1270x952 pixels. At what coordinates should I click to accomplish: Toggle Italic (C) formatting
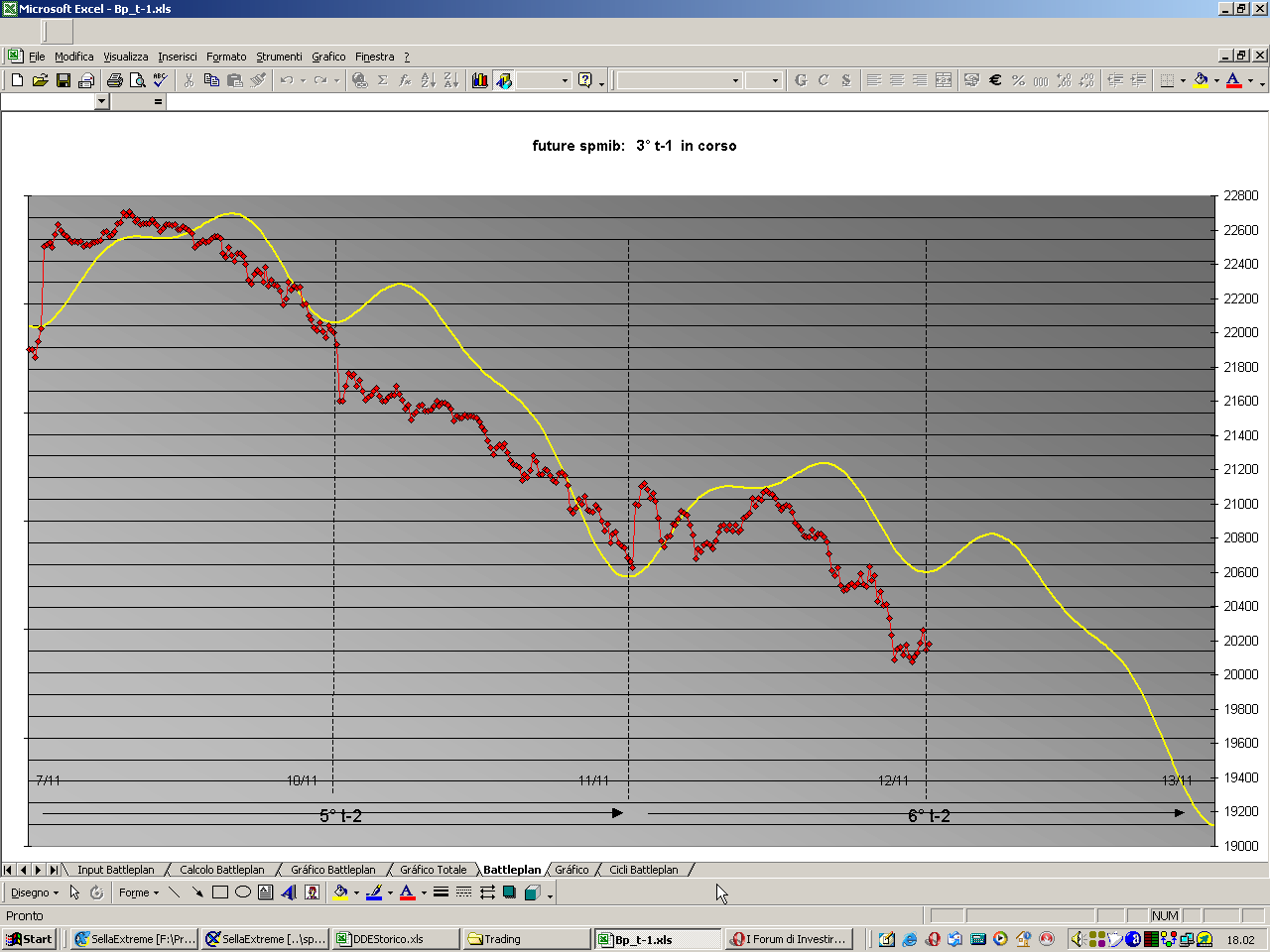point(824,80)
